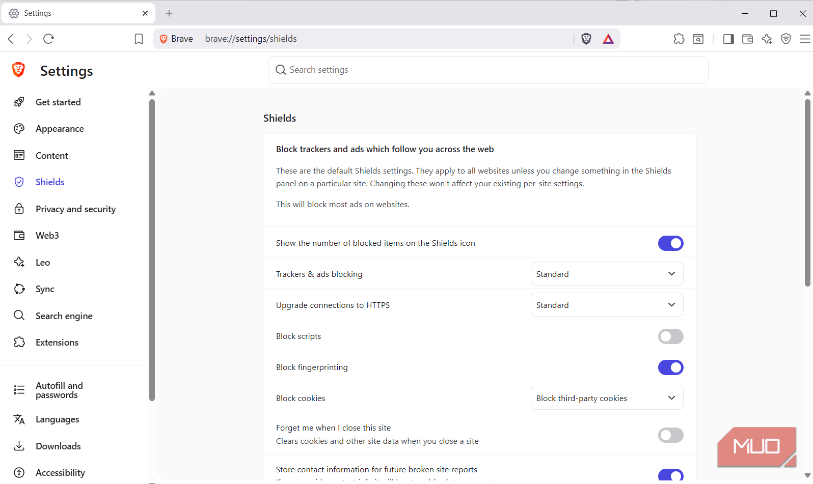
Task: Open the main hamburger menu
Action: tap(805, 39)
